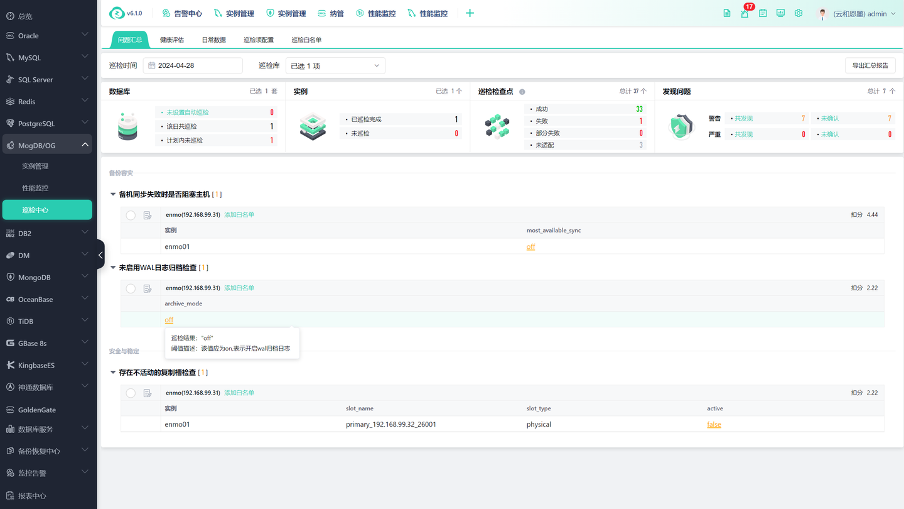This screenshot has height=509, width=904.
Task: Switch to the 健康评估 tab
Action: 172,40
